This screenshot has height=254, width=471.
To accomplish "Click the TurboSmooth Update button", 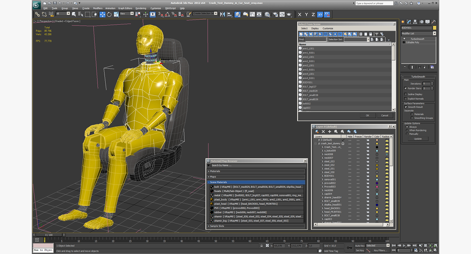I will 418,139.
